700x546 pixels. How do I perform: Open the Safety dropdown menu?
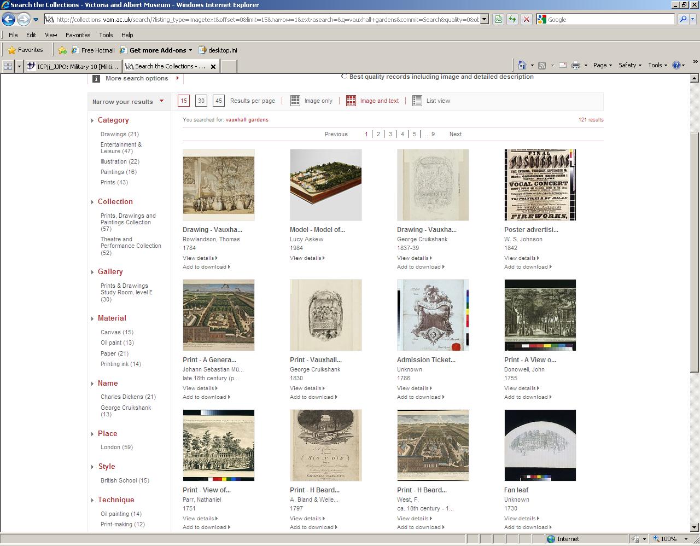[x=629, y=65]
